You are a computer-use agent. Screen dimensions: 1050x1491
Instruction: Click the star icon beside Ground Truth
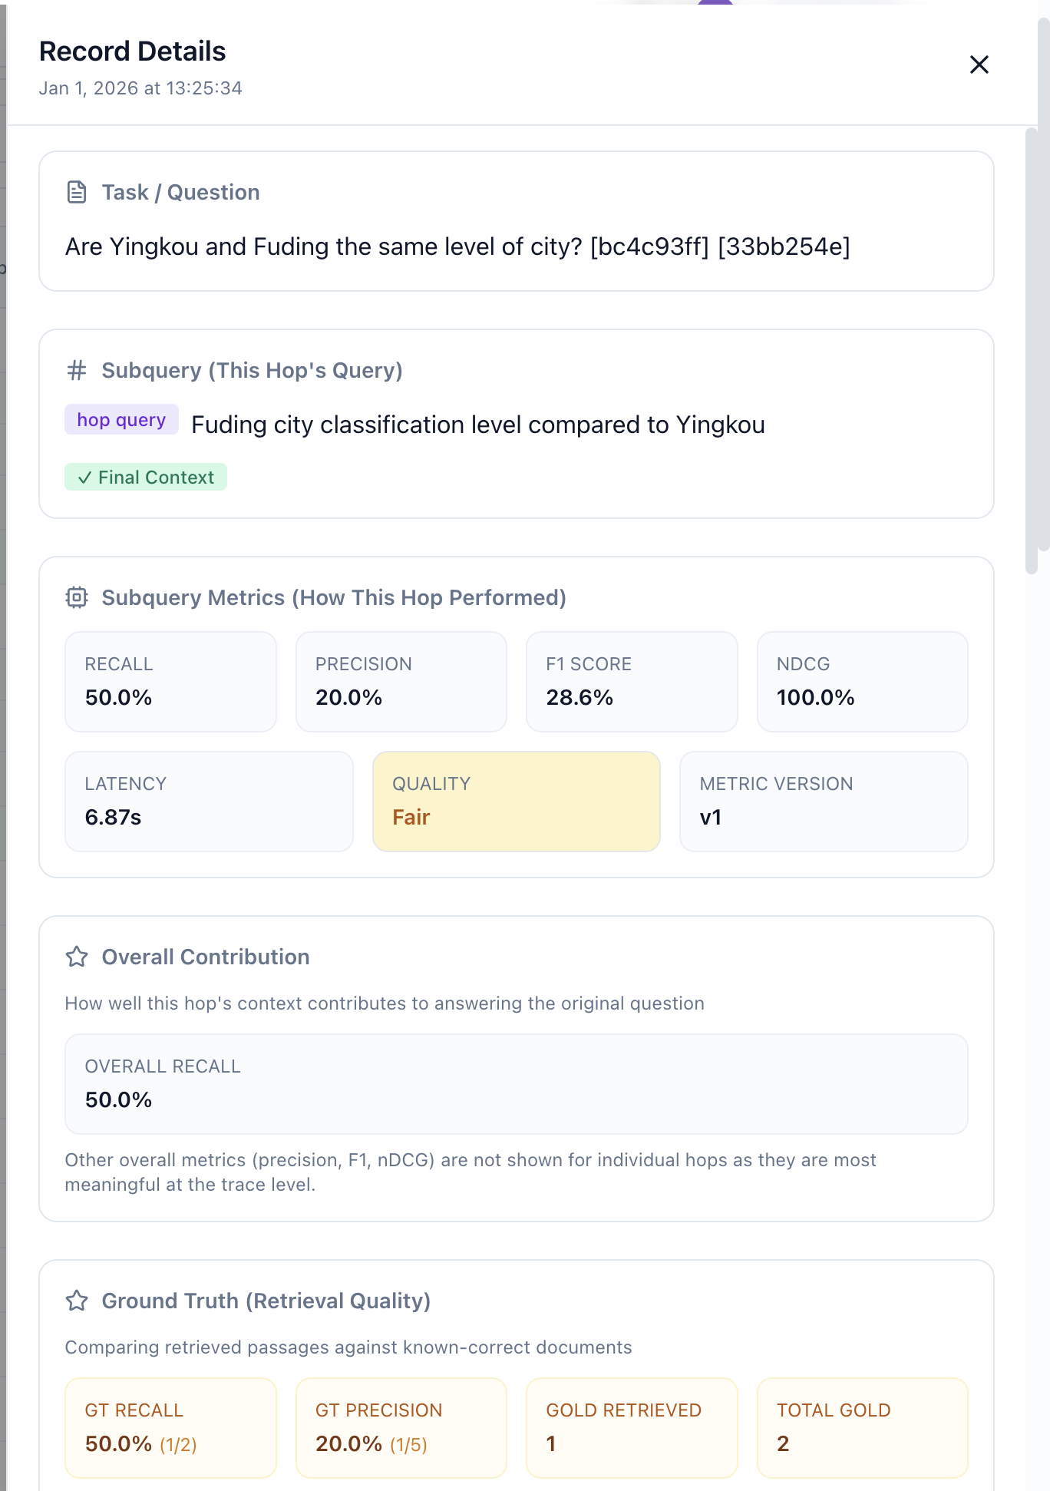[x=77, y=1301]
